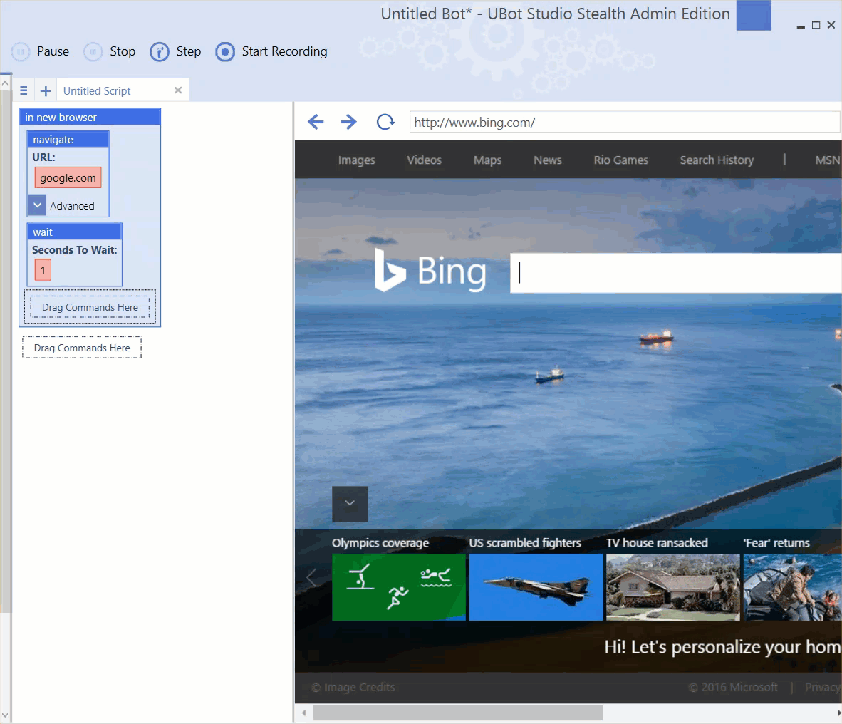842x724 pixels.
Task: Click the Privacy link on Bing
Action: 823,687
